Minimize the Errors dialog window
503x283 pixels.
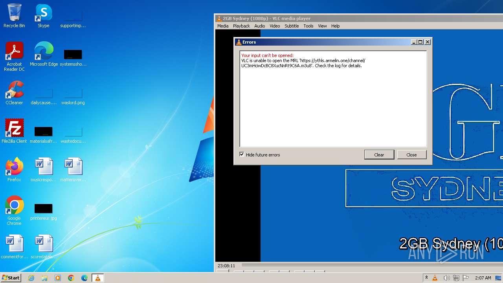414,42
